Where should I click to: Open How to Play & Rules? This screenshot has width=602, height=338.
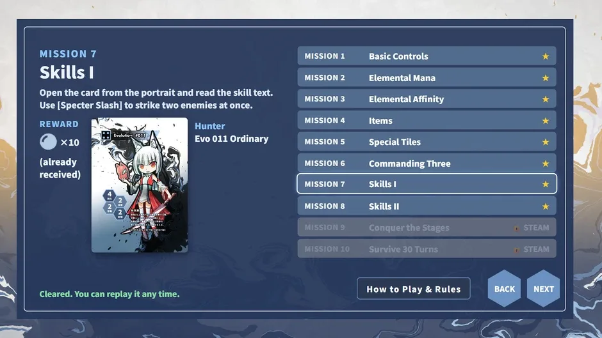[414, 289]
